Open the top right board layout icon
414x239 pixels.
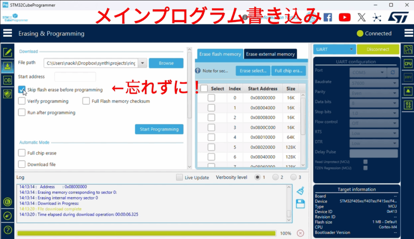click(x=408, y=49)
